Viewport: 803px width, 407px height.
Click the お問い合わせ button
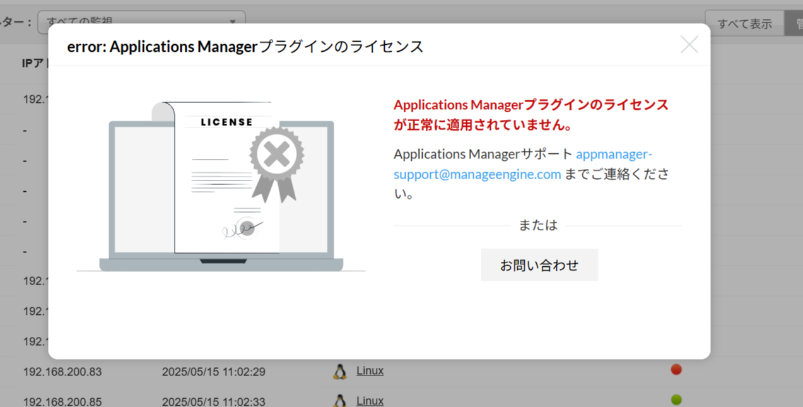tap(539, 265)
